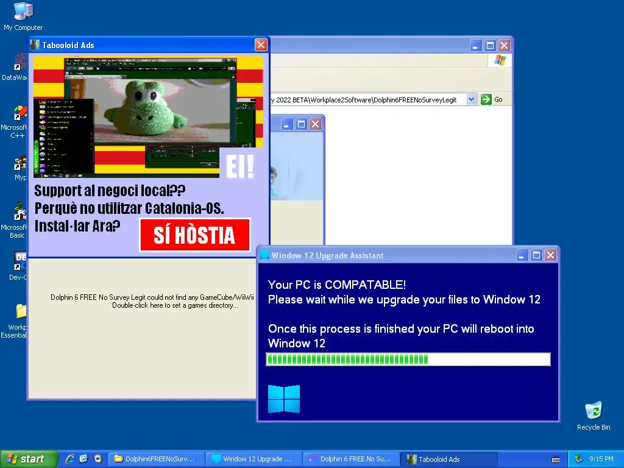This screenshot has height=468, width=624.
Task: Click the keyboard icon in system tray
Action: (x=556, y=459)
